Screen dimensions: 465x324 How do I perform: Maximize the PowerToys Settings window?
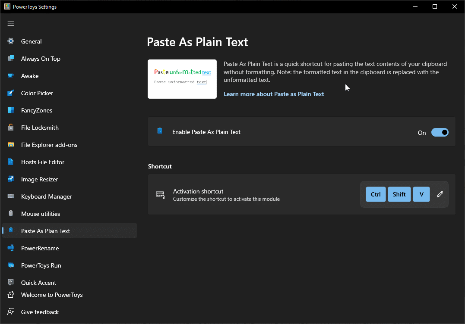pyautogui.click(x=435, y=6)
